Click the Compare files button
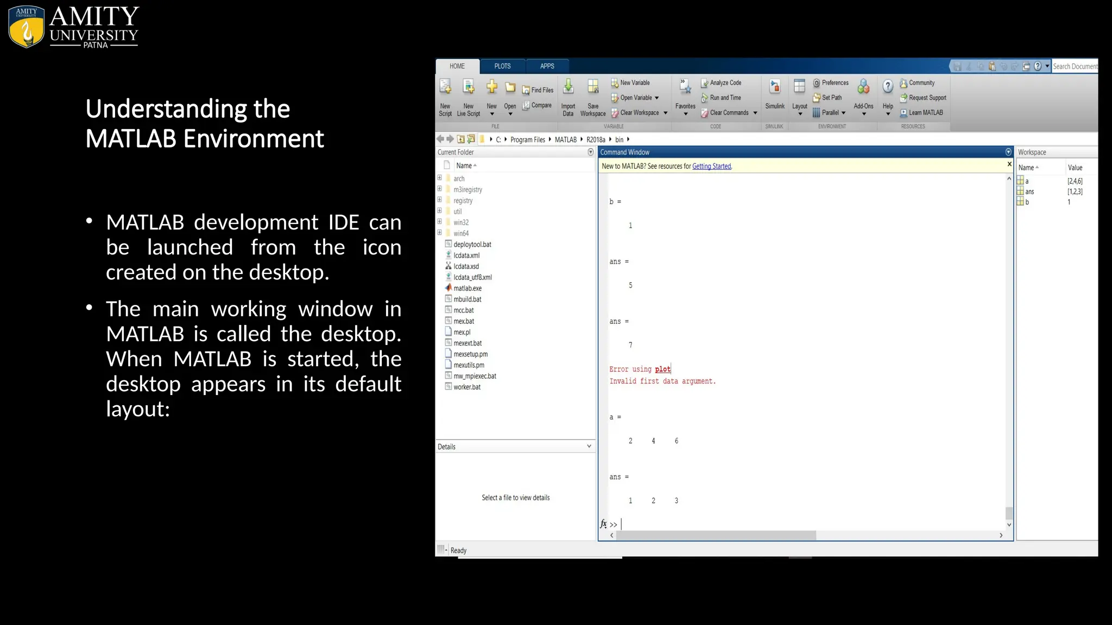The width and height of the screenshot is (1112, 625). [537, 105]
